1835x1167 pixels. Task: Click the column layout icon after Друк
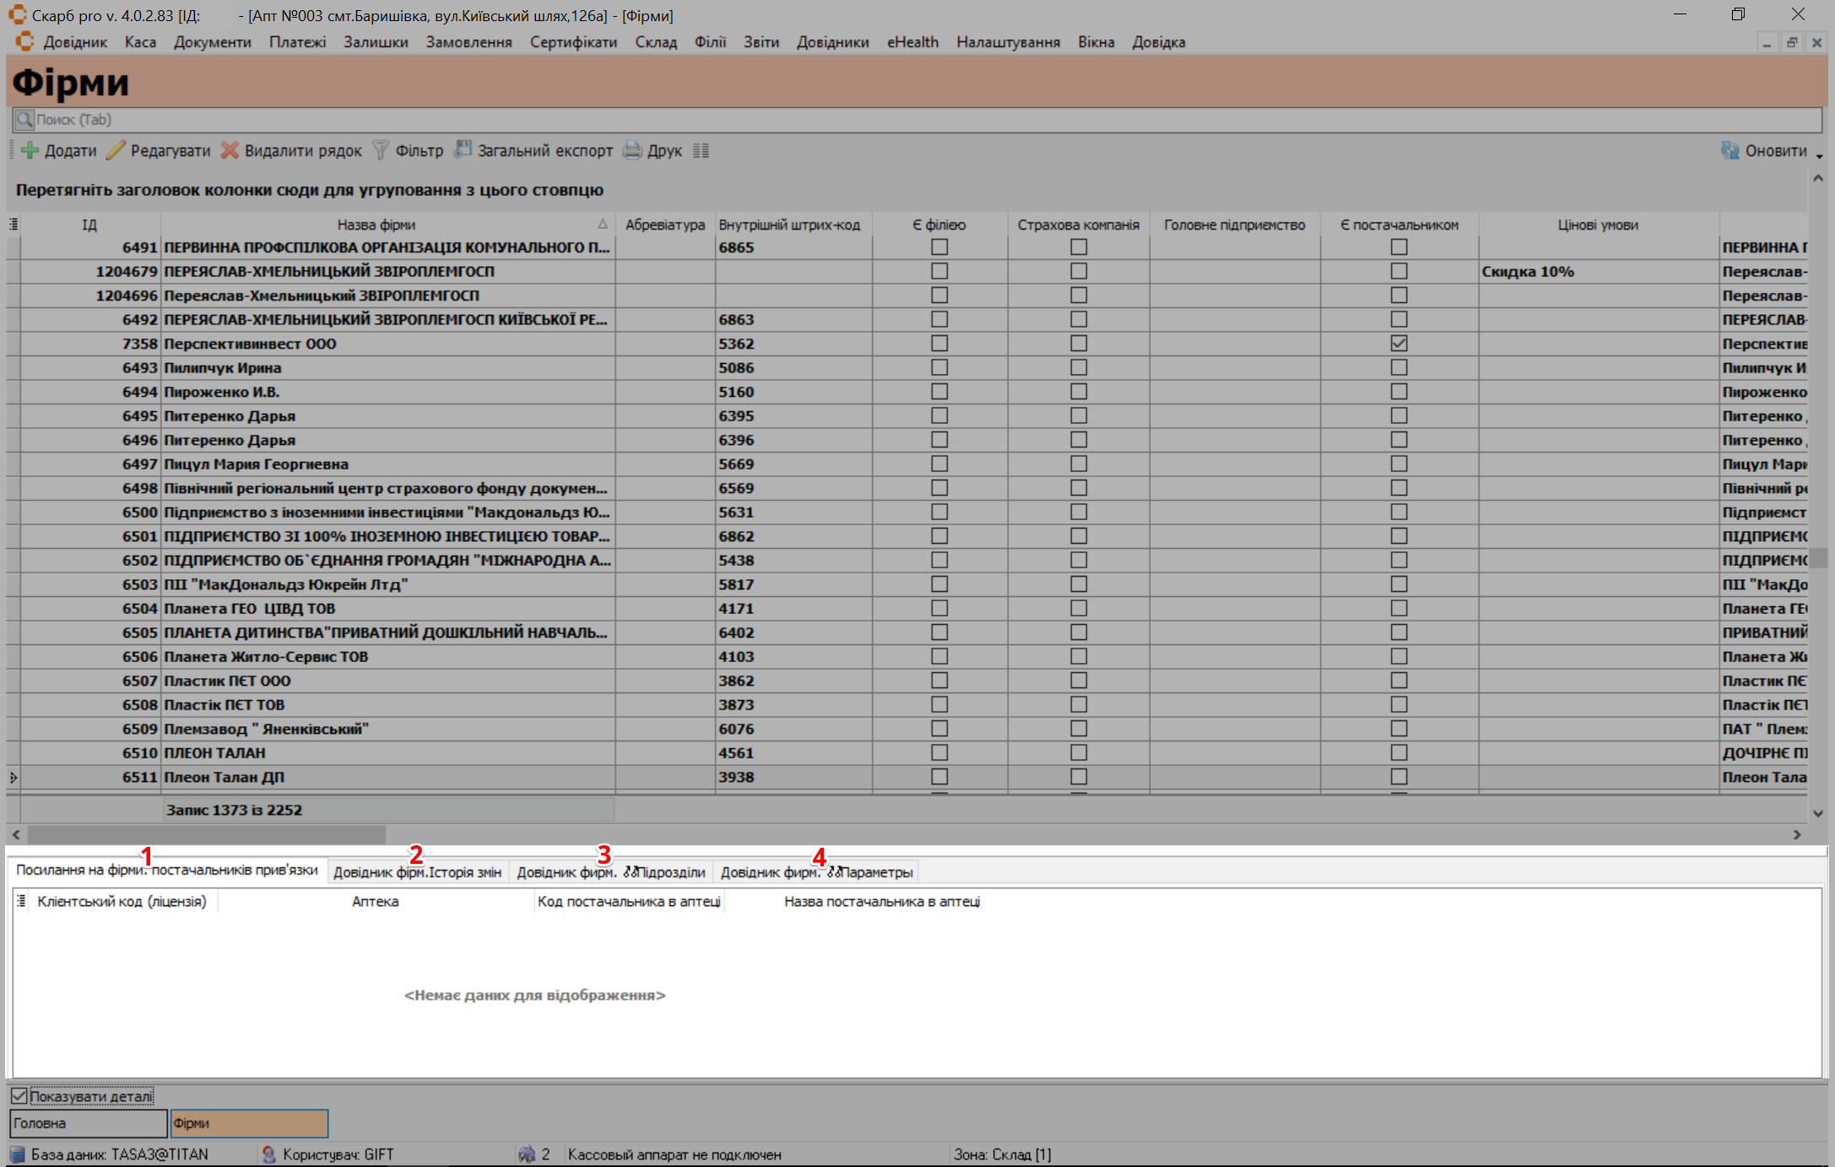(x=701, y=150)
